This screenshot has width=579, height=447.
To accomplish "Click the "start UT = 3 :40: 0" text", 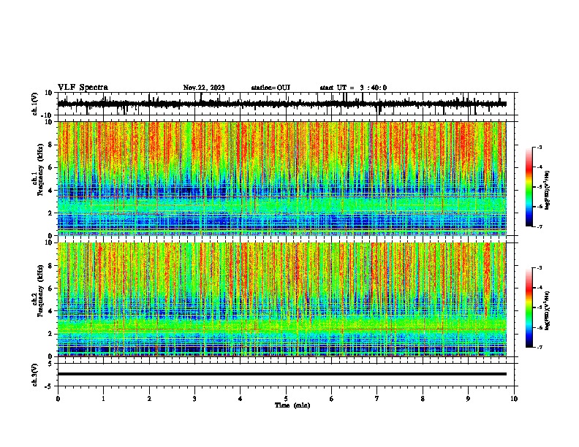I will (353, 88).
